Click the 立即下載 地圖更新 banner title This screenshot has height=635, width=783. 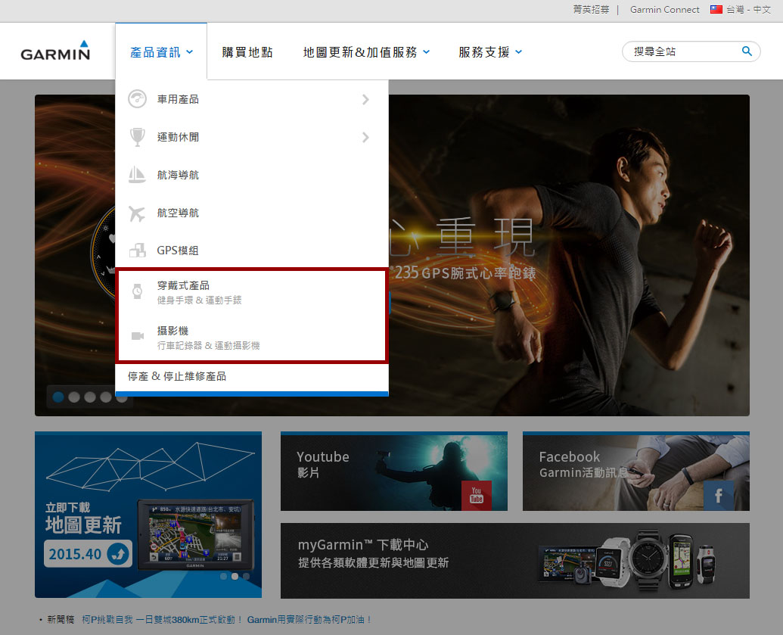coord(83,518)
